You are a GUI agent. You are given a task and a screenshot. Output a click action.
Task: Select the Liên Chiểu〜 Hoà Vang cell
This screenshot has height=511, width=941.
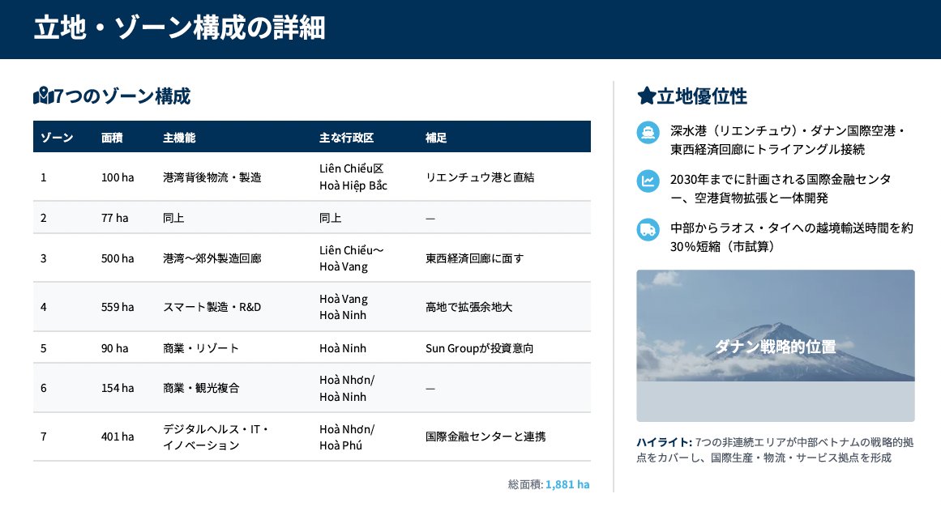pyautogui.click(x=352, y=258)
